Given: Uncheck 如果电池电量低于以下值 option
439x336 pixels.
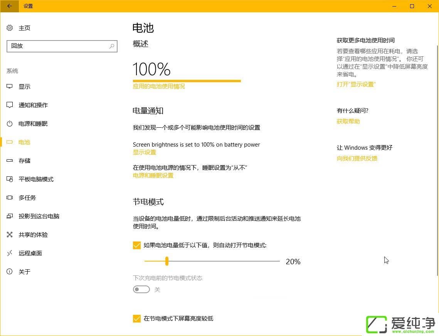Looking at the screenshot, I should point(137,245).
